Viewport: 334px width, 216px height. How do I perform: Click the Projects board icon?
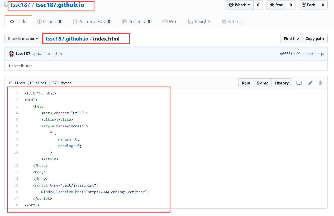coord(125,22)
